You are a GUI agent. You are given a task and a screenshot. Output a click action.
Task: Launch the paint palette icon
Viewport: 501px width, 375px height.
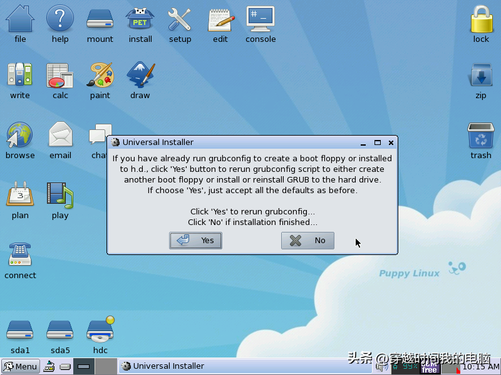pos(100,74)
